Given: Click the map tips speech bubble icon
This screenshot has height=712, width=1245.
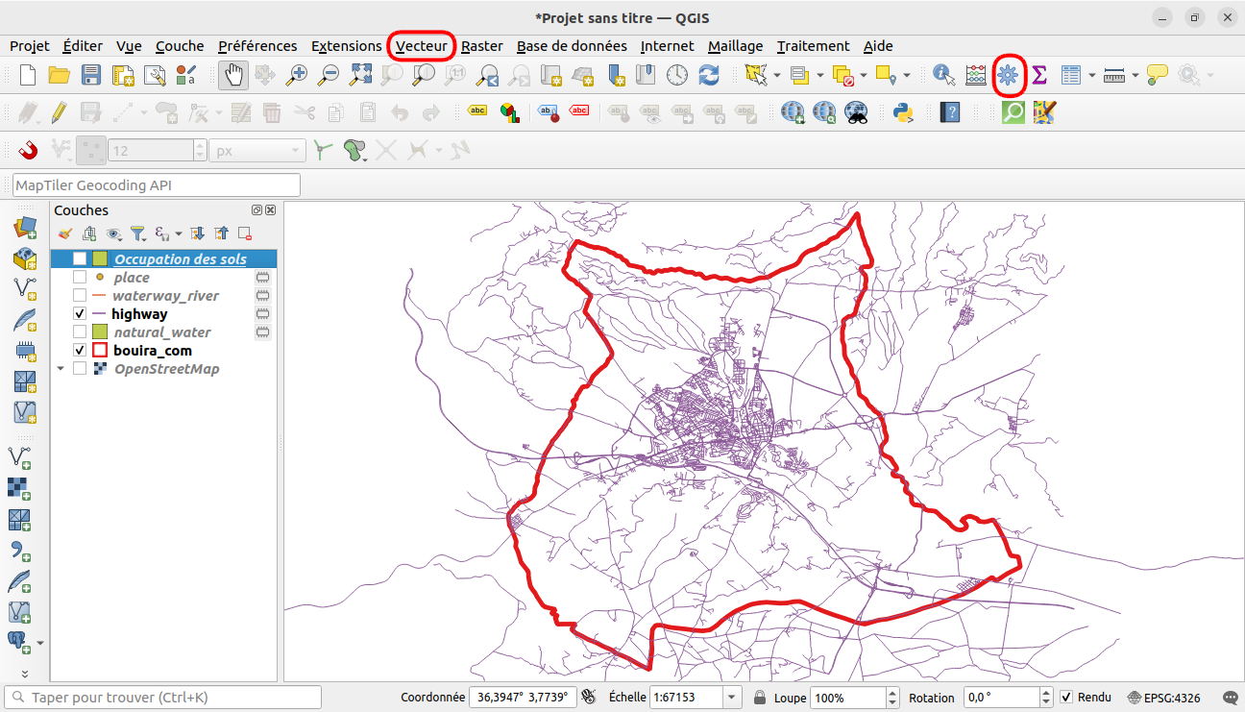Looking at the screenshot, I should coord(1157,75).
